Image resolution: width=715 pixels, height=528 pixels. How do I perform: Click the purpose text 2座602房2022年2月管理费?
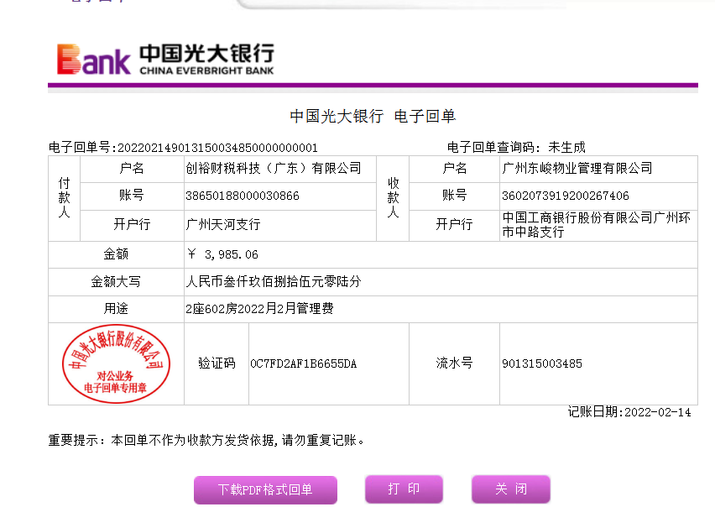click(259, 309)
